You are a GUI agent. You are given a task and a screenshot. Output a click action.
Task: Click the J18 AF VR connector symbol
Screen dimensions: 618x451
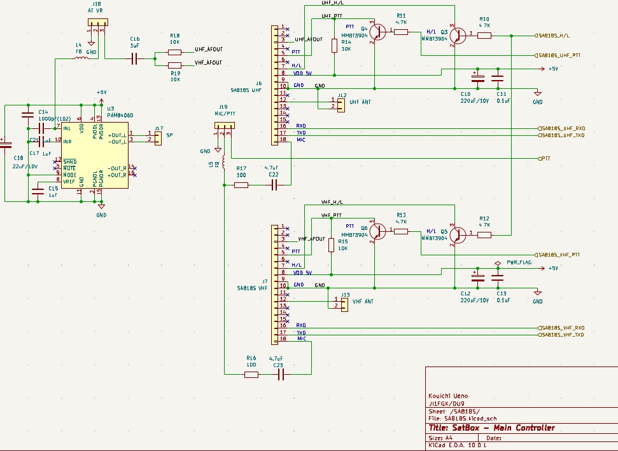click(98, 22)
